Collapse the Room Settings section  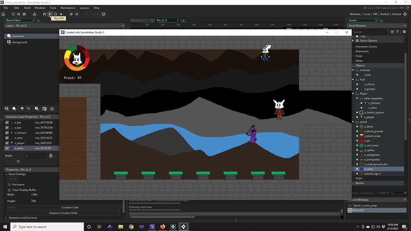(7, 174)
